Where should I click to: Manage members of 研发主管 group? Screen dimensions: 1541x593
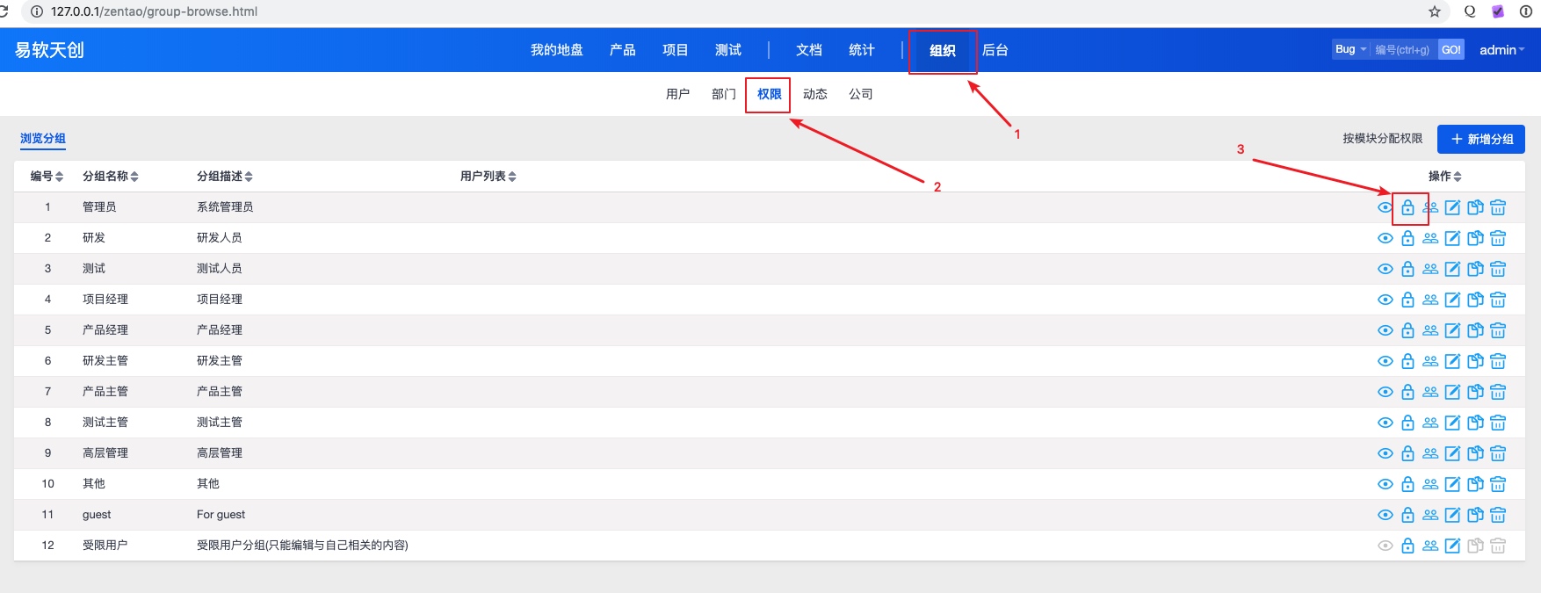[1430, 361]
